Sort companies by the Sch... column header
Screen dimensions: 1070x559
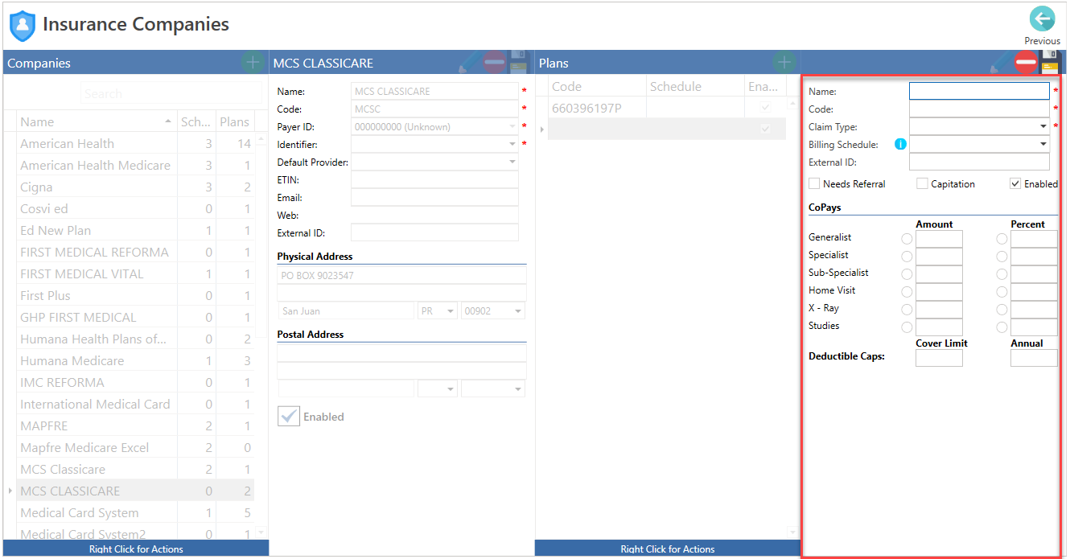[195, 121]
